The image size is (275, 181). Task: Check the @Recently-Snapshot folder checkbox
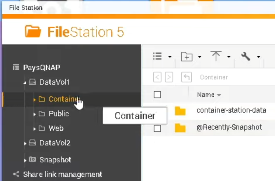(x=157, y=128)
